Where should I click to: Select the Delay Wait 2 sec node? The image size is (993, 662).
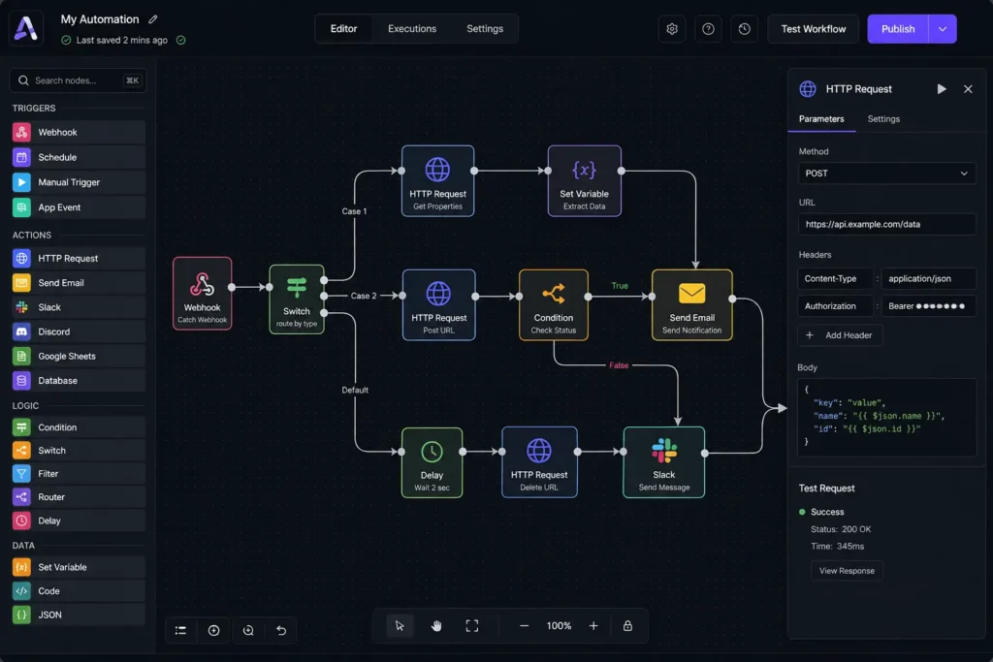coord(432,462)
